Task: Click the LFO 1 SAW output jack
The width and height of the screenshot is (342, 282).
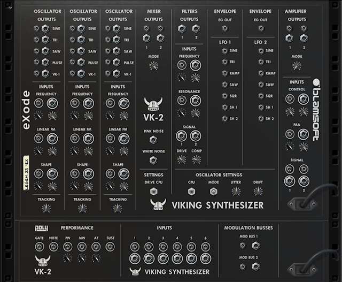Action: coord(225,85)
